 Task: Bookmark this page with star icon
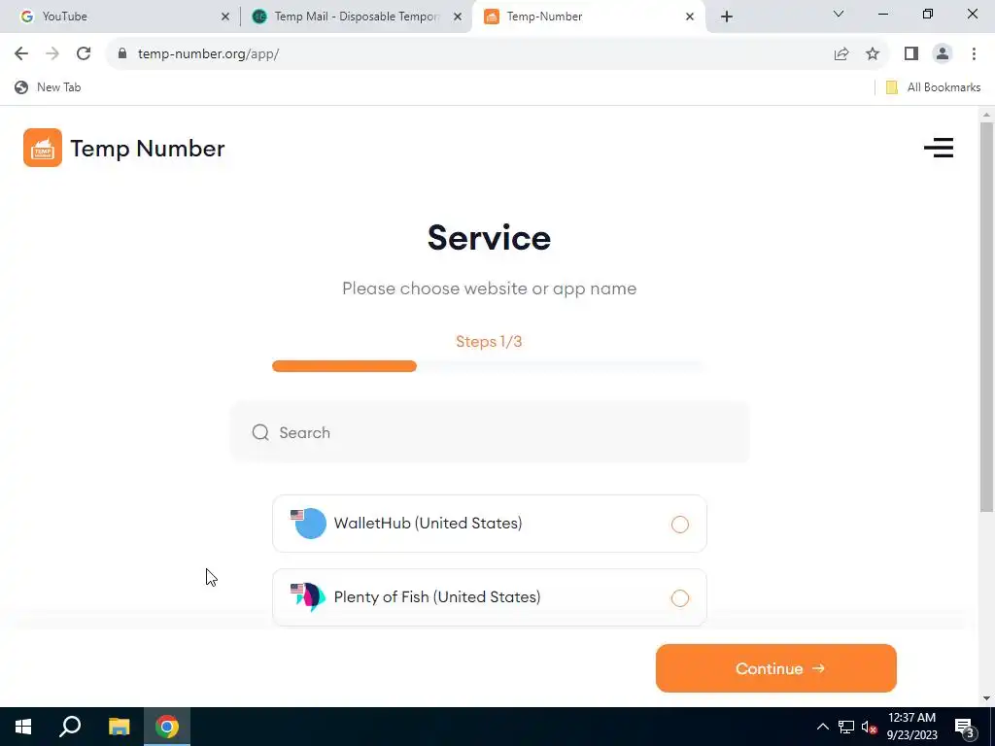[873, 54]
